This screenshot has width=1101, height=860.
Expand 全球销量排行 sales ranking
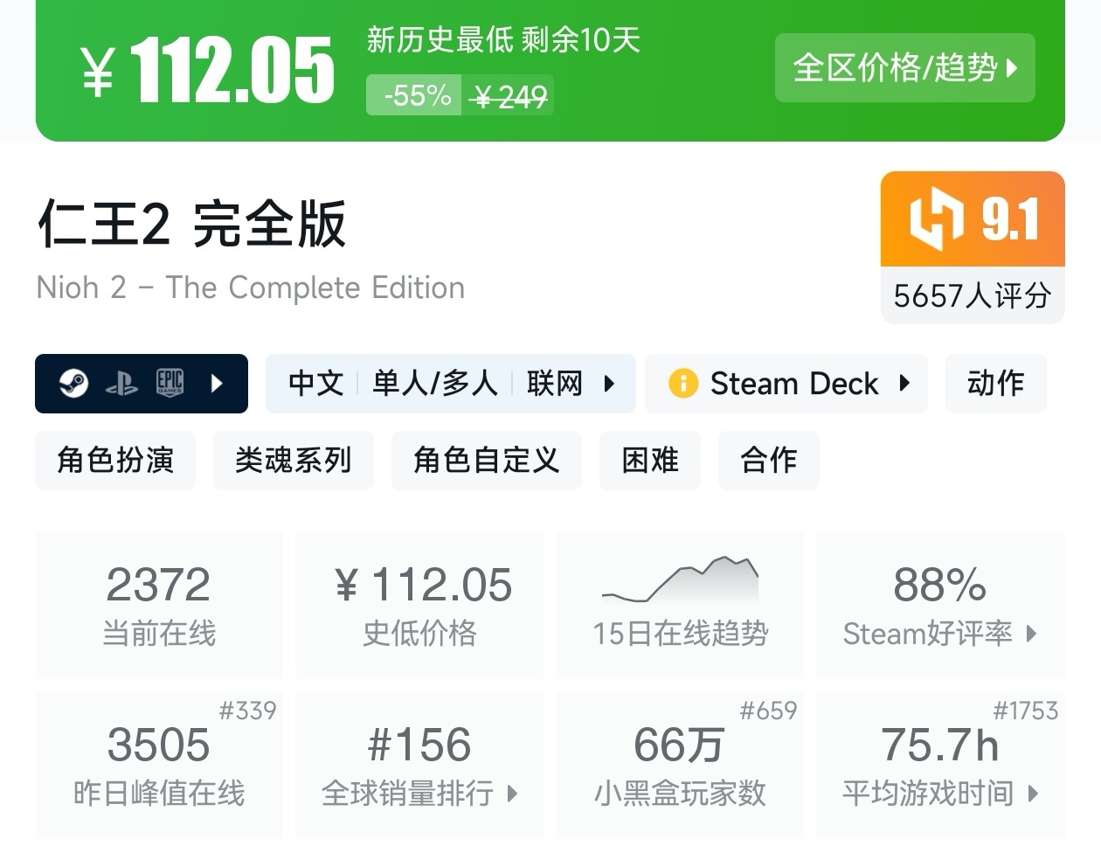click(x=419, y=794)
